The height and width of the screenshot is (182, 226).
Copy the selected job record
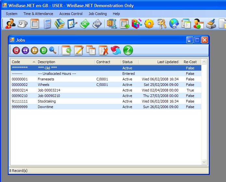point(91,50)
